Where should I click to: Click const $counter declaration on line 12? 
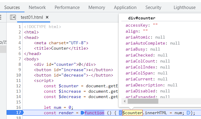point(81,86)
